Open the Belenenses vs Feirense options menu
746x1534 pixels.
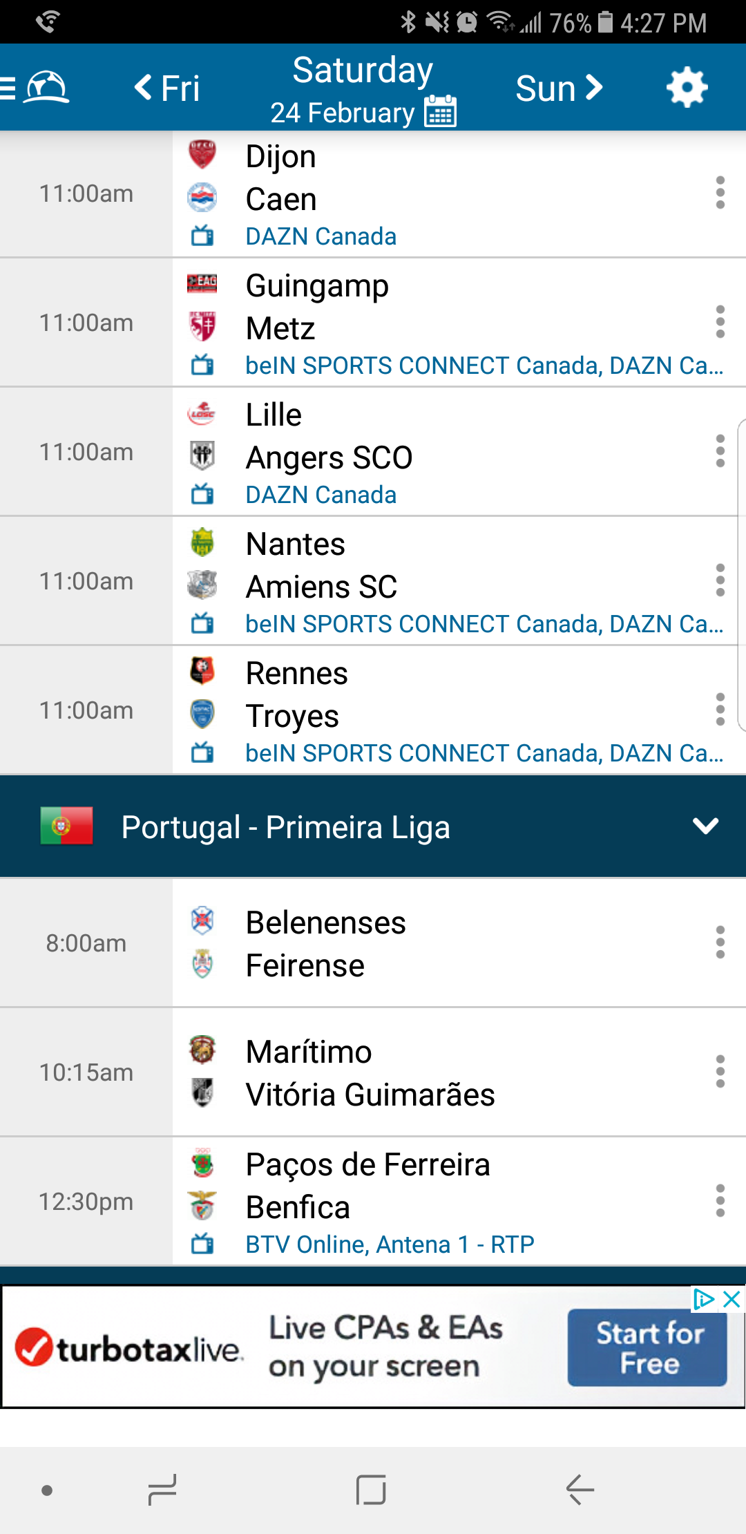720,943
